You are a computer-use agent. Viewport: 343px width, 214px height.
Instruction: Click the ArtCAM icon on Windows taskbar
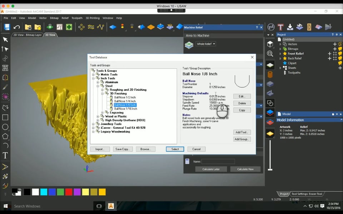click(111, 206)
